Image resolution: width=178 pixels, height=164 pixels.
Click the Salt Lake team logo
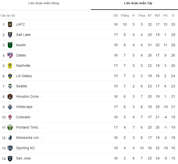(x=10, y=35)
